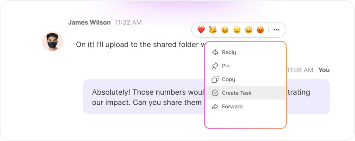
Task: Choose Create Task from the menu
Action: click(x=236, y=93)
